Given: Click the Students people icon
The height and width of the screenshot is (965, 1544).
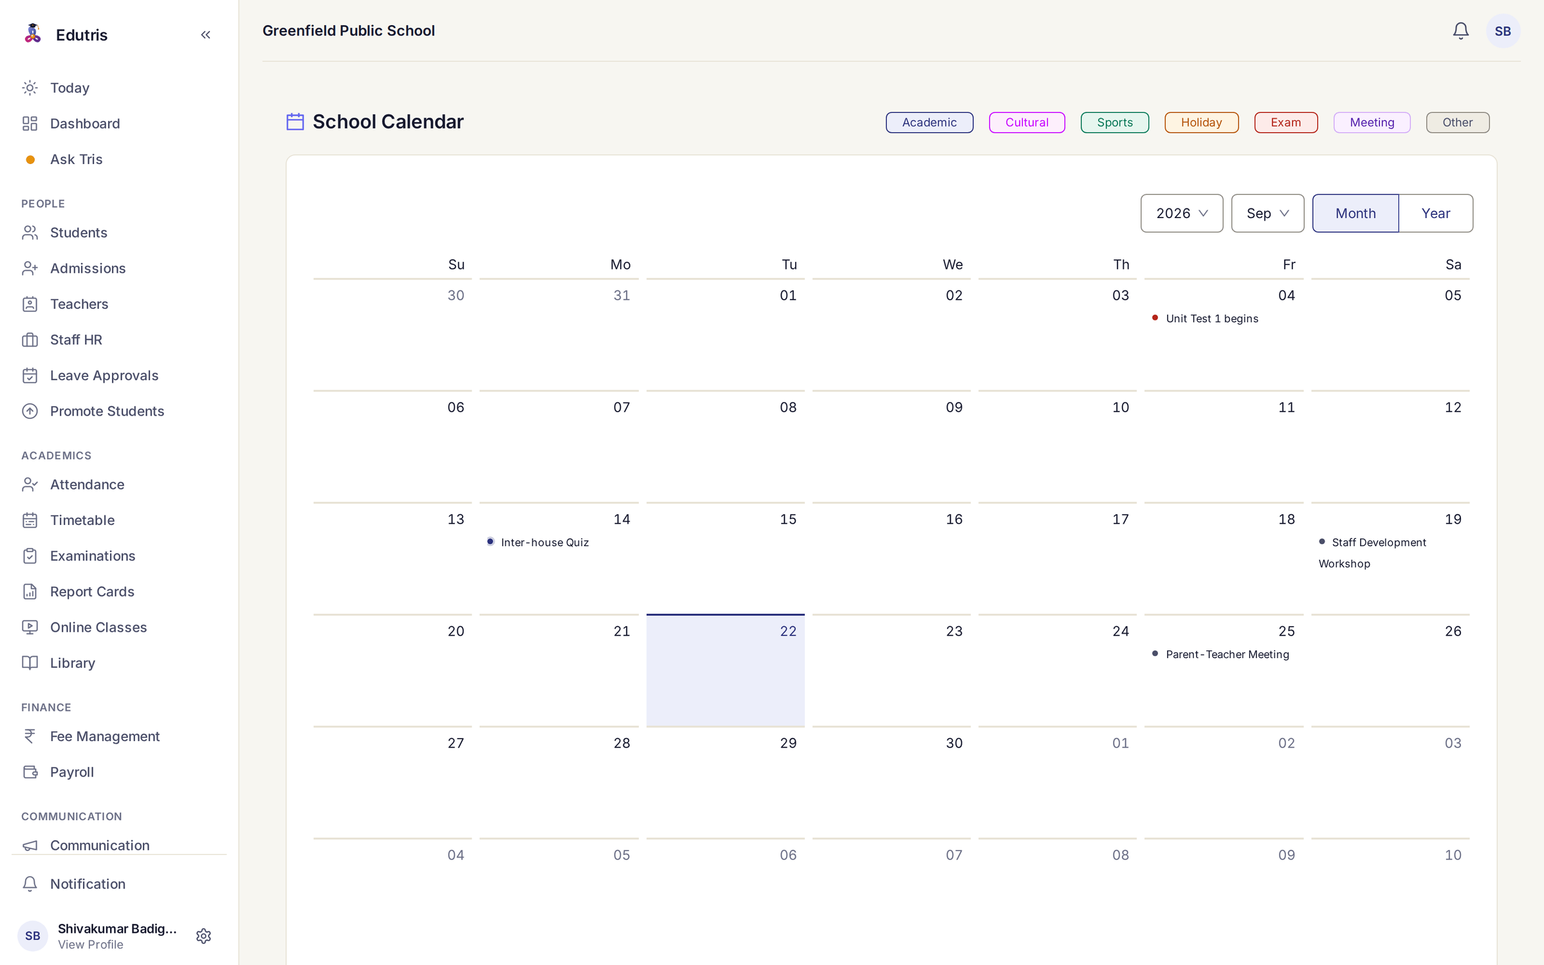Looking at the screenshot, I should pyautogui.click(x=30, y=232).
